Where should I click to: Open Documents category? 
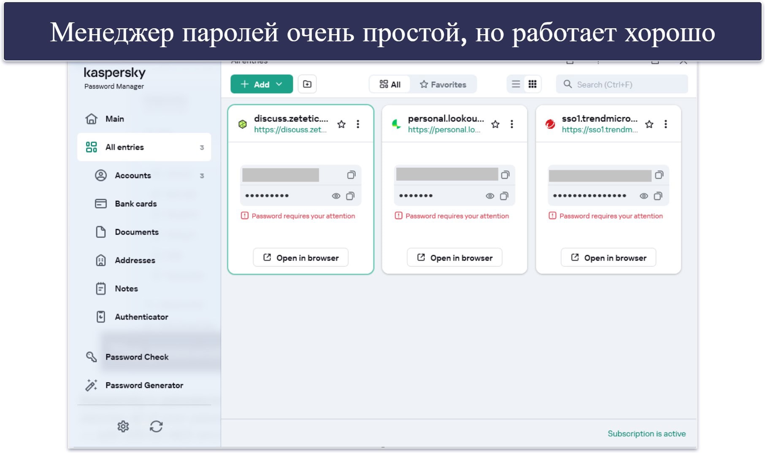(x=143, y=232)
